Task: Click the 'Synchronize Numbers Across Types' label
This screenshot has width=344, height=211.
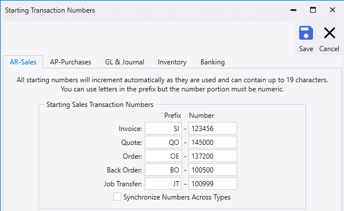Action: coord(177,197)
